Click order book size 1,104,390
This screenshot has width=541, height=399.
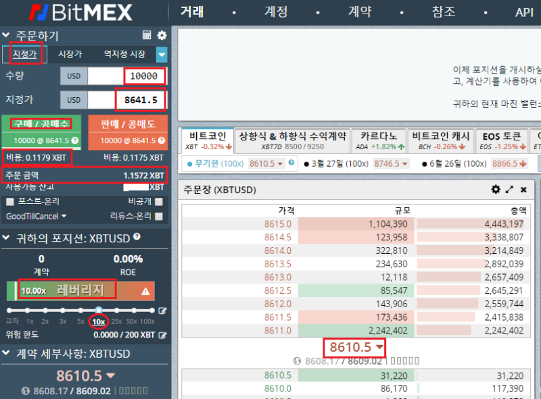pos(387,224)
